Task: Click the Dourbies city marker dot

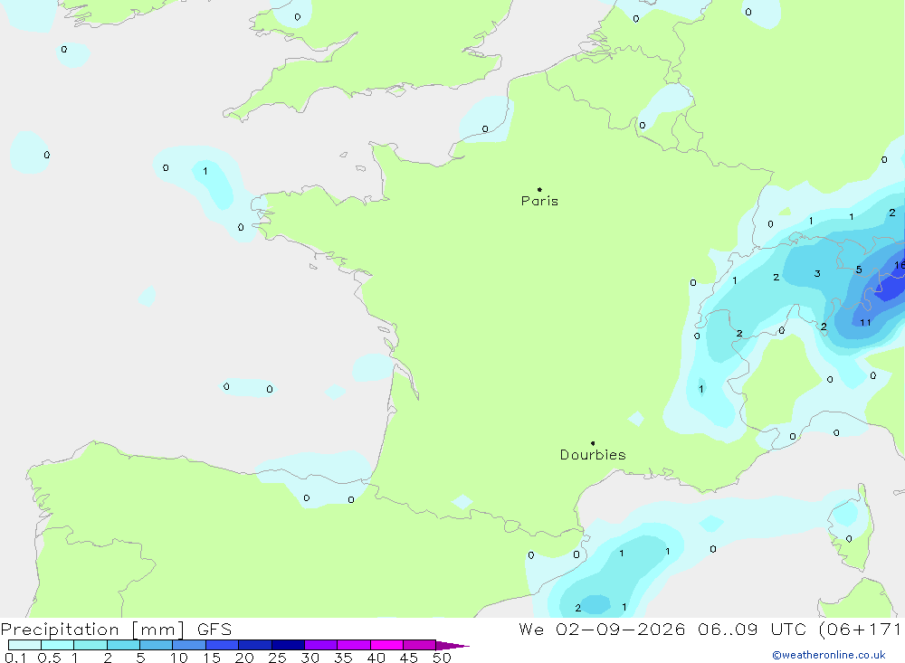Action: (593, 443)
